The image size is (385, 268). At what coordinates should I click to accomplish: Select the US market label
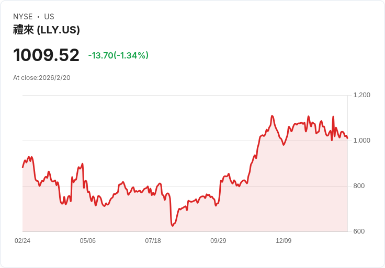[x=49, y=17]
